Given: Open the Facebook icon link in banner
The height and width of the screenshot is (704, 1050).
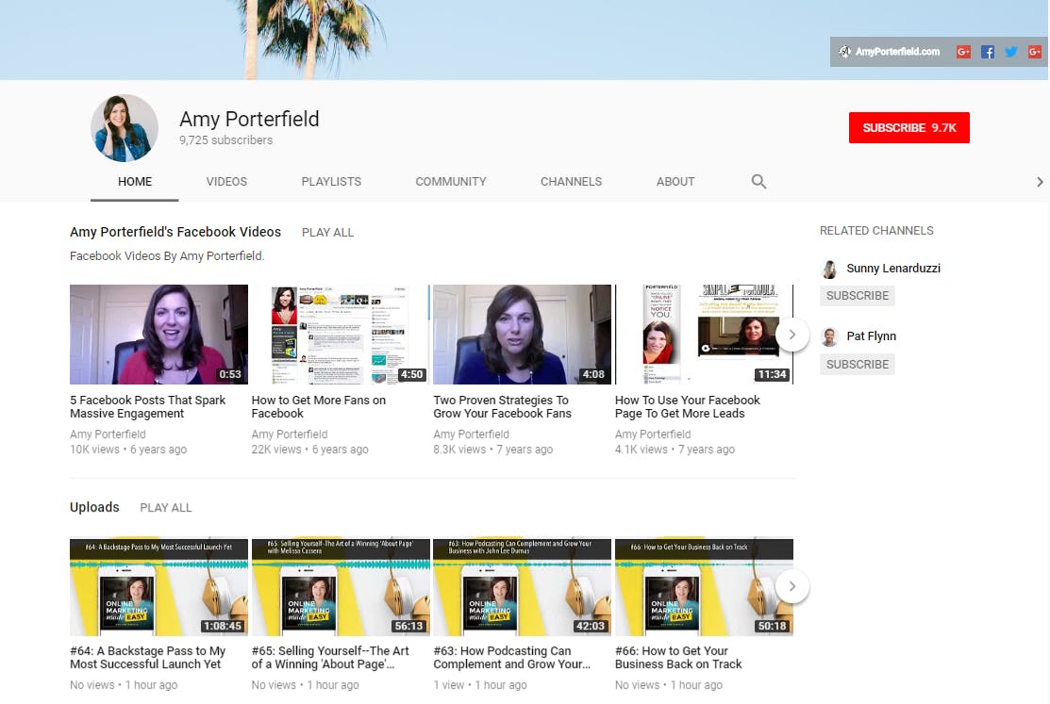Looking at the screenshot, I should [987, 52].
